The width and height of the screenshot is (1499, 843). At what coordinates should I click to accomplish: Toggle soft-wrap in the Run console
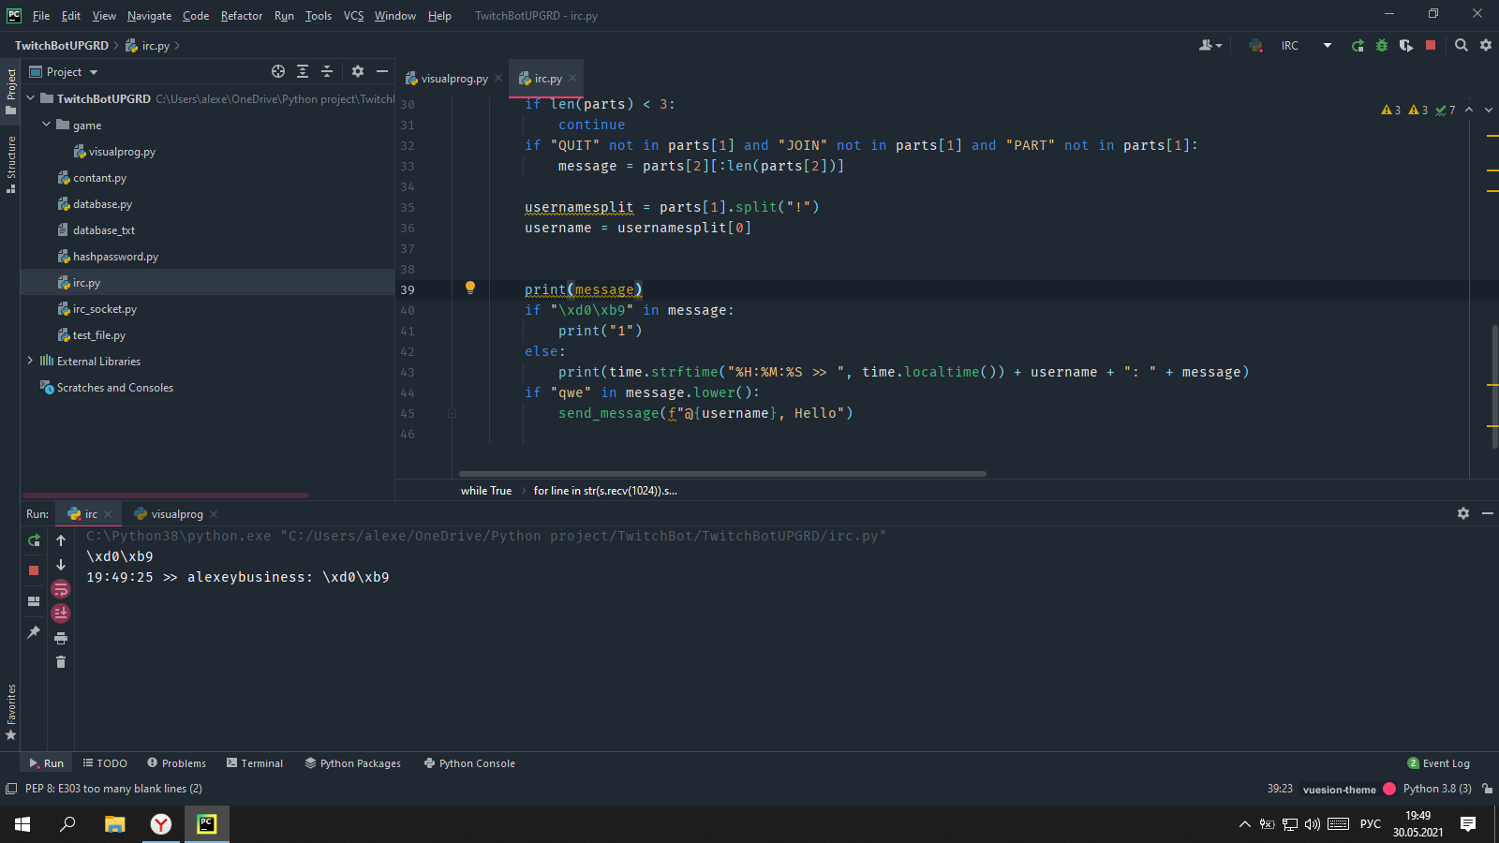click(61, 589)
